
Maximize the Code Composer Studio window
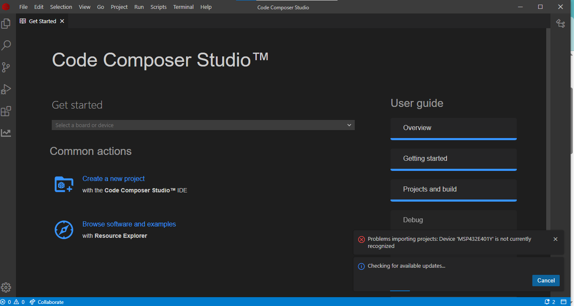540,7
